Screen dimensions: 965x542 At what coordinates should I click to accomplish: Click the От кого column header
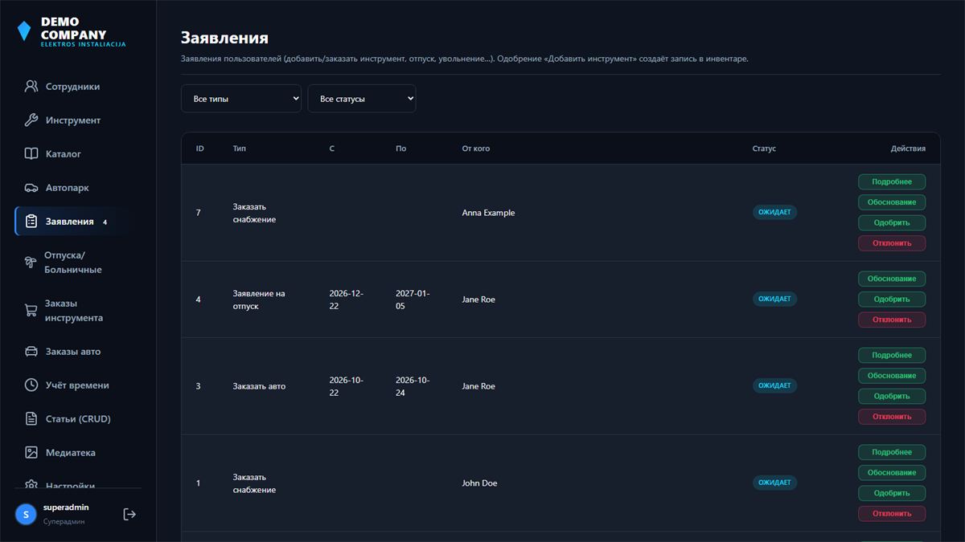coord(475,149)
